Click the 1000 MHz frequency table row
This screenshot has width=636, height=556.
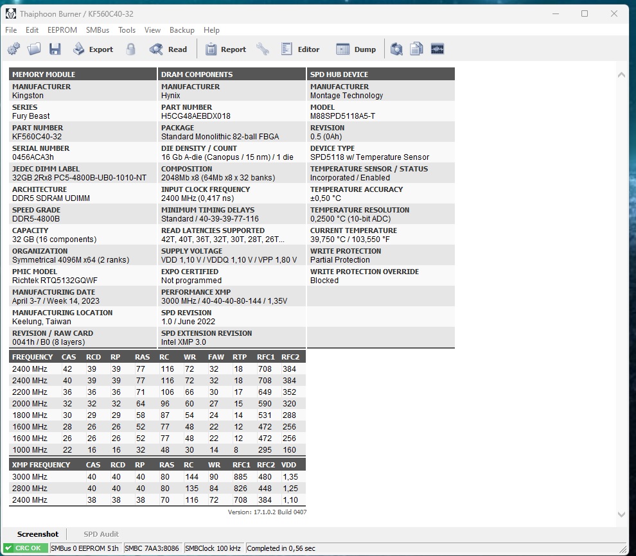tap(157, 450)
